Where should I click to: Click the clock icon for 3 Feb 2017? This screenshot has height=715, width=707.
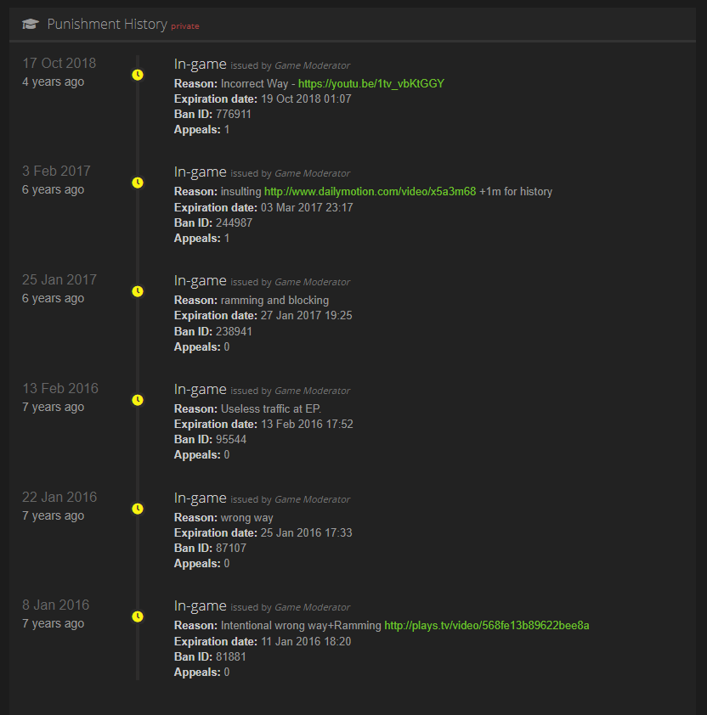138,183
